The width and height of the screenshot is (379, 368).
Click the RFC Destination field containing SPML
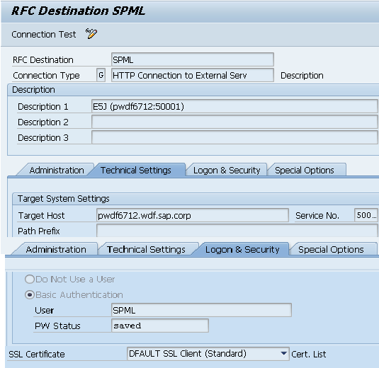[x=193, y=59]
